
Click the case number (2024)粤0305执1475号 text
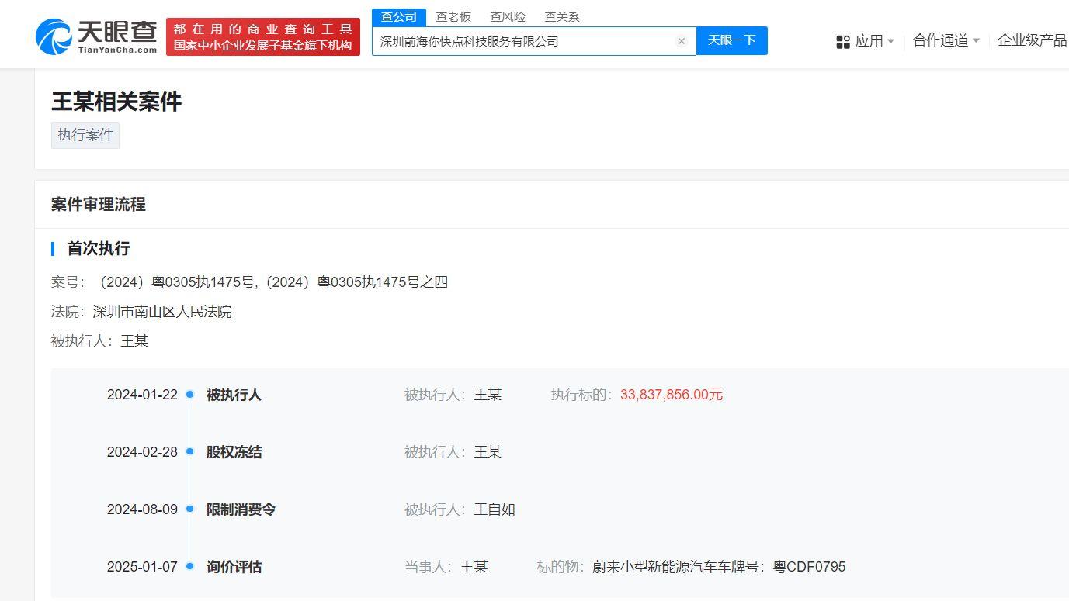pos(177,282)
